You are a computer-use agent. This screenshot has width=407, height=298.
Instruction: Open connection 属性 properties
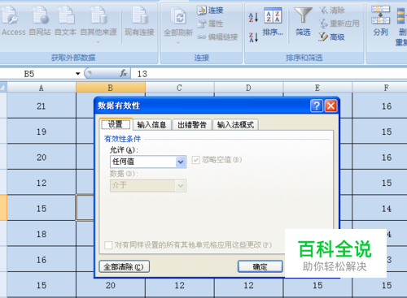210,24
